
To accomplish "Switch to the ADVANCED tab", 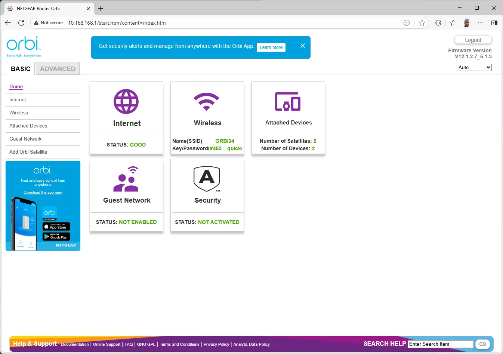I will tap(58, 68).
